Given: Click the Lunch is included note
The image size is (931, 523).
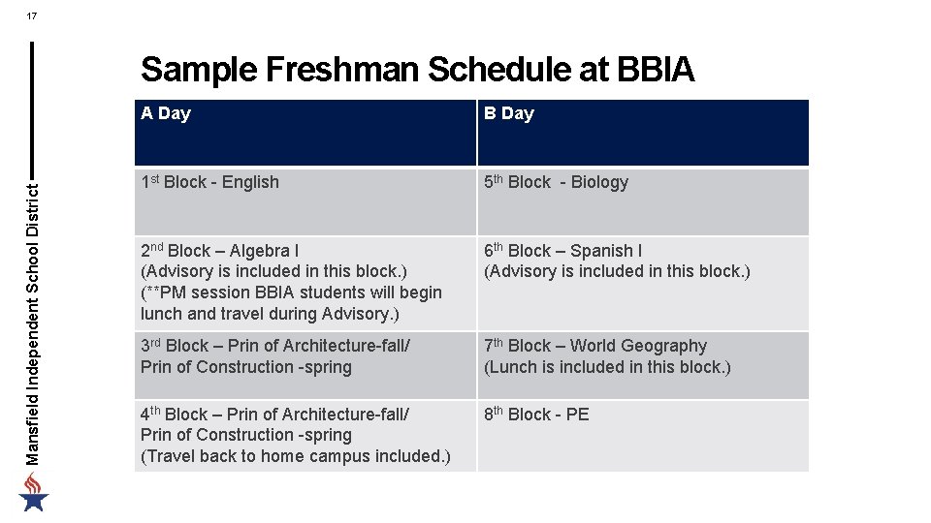Looking at the screenshot, I should point(607,367).
